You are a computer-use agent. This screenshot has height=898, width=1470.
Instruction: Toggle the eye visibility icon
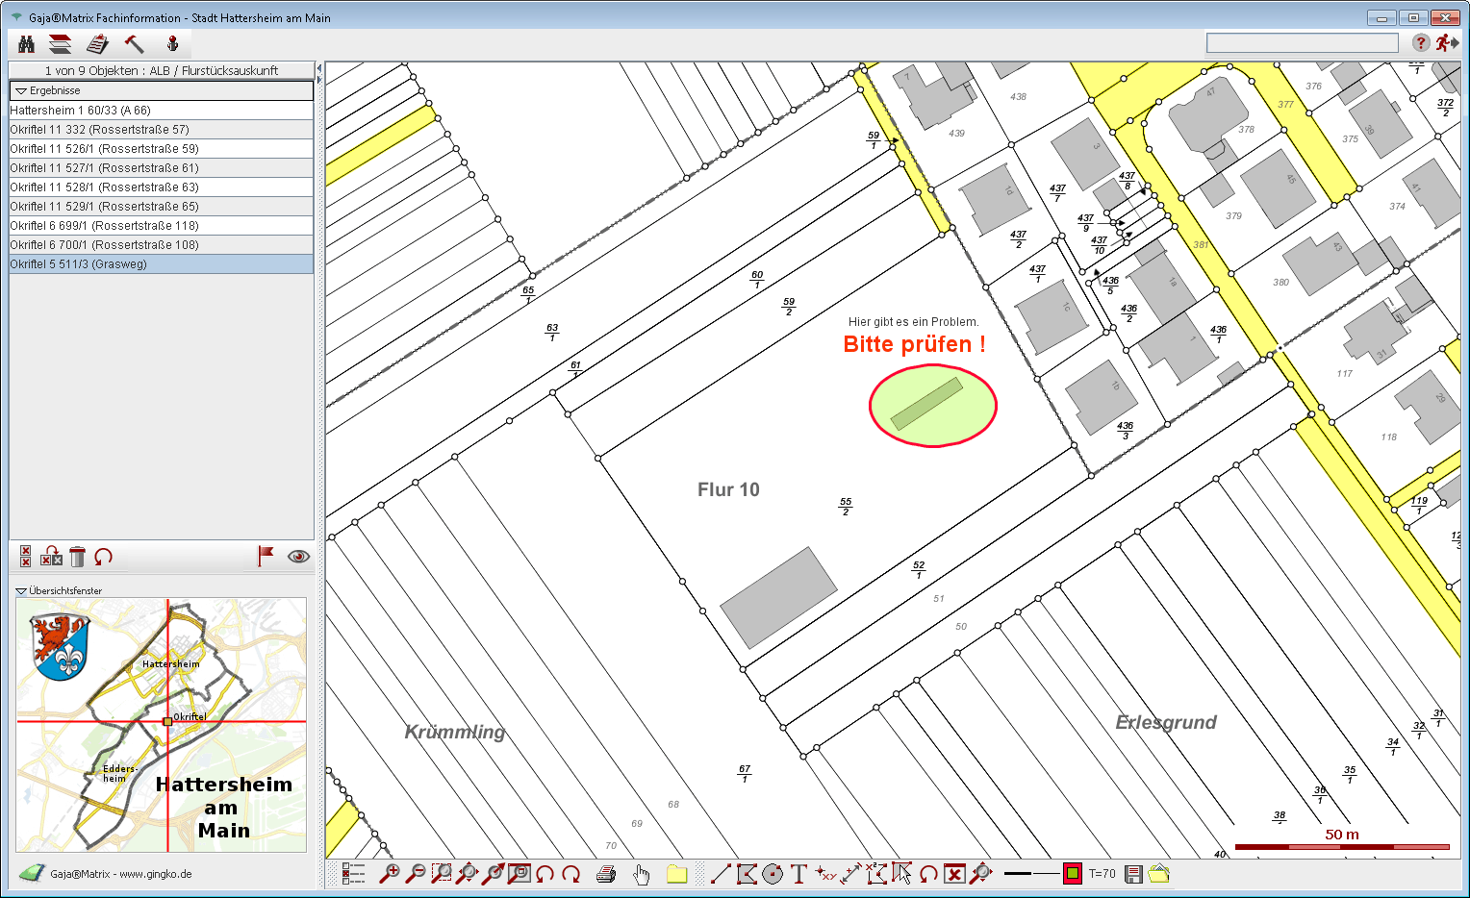tap(299, 556)
